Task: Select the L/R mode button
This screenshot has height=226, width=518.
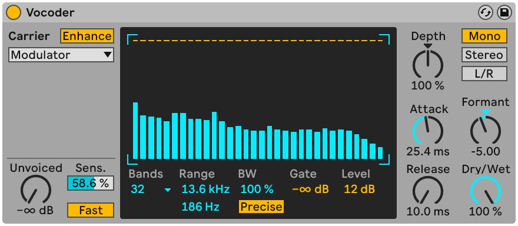Action: (484, 74)
